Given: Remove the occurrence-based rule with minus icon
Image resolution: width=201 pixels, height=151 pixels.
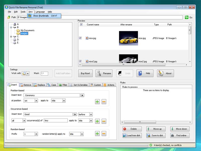Looking at the screenshot, I should pyautogui.click(x=104, y=121).
